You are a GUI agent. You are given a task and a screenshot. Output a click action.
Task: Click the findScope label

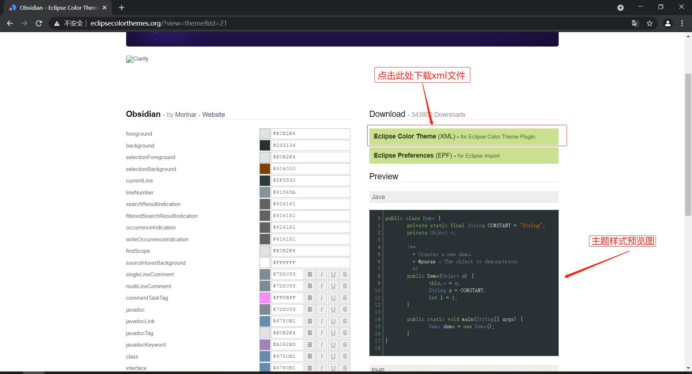(138, 251)
